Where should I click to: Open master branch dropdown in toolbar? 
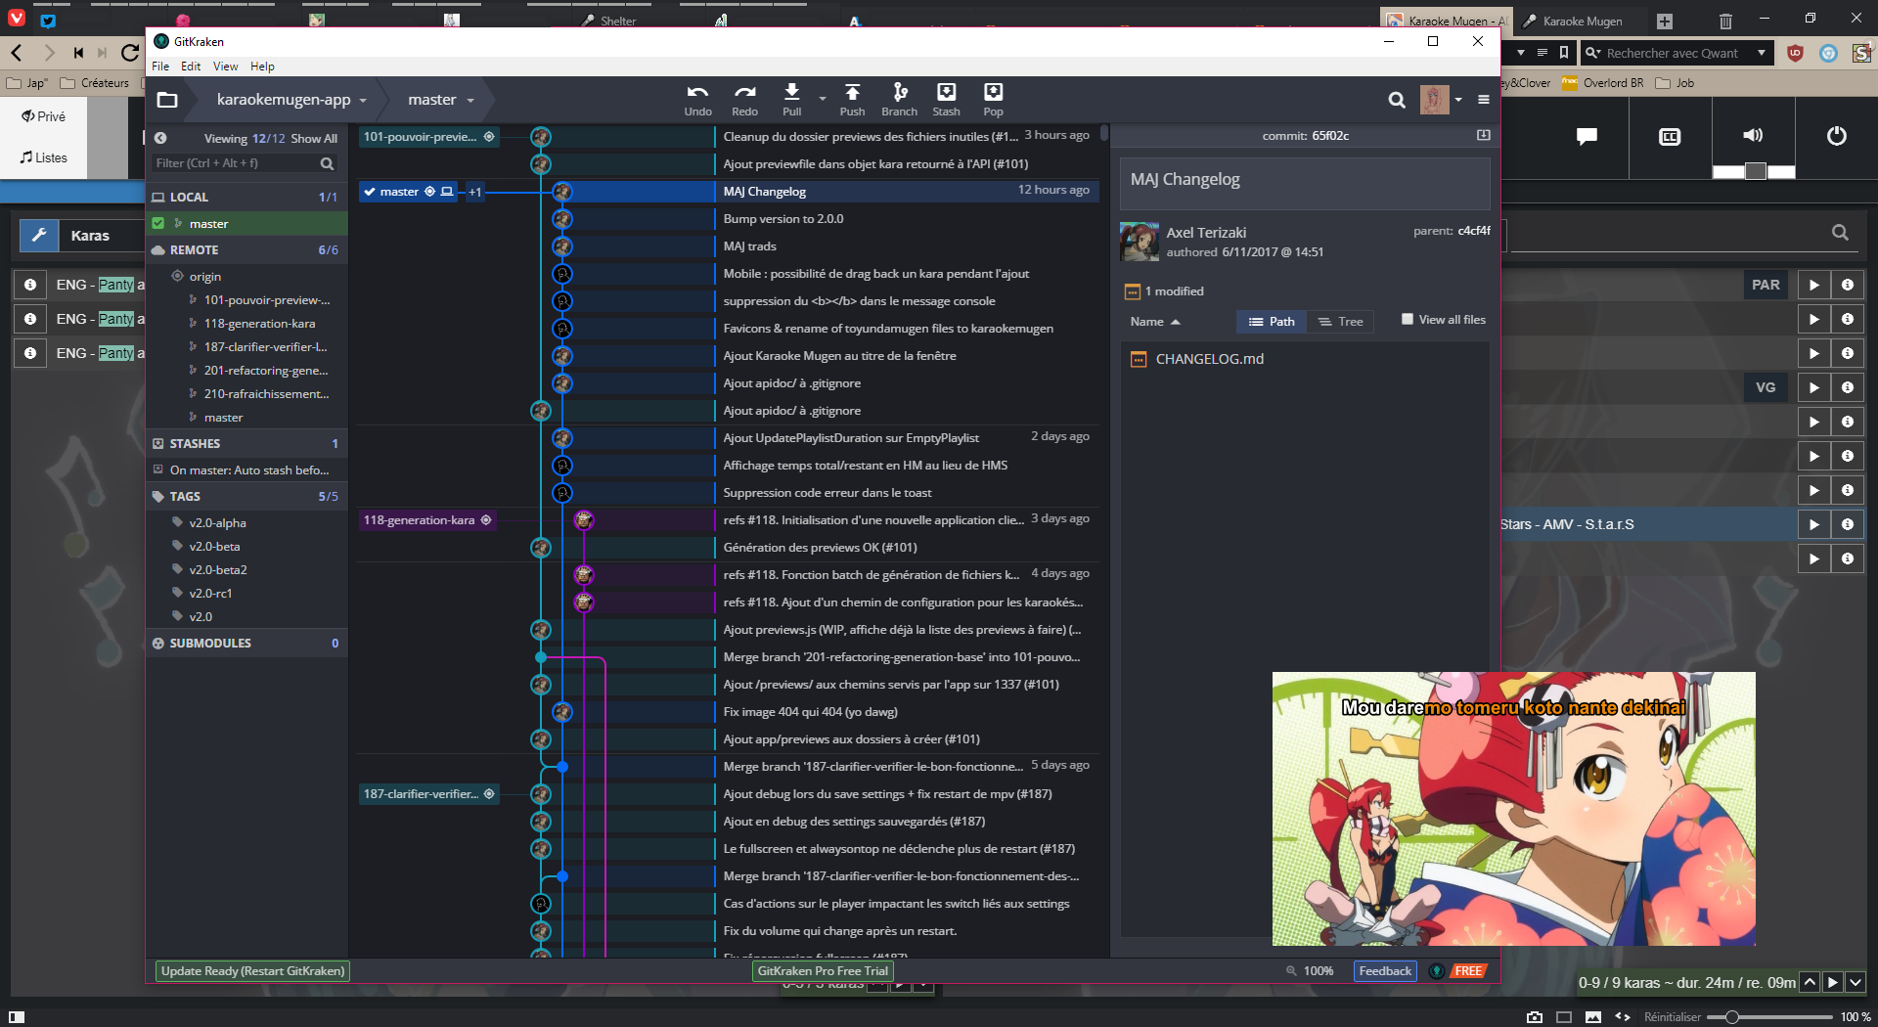pyautogui.click(x=441, y=100)
